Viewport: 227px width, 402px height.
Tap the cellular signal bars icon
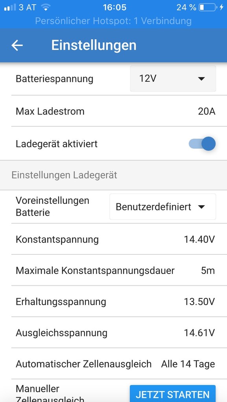pos(10,7)
